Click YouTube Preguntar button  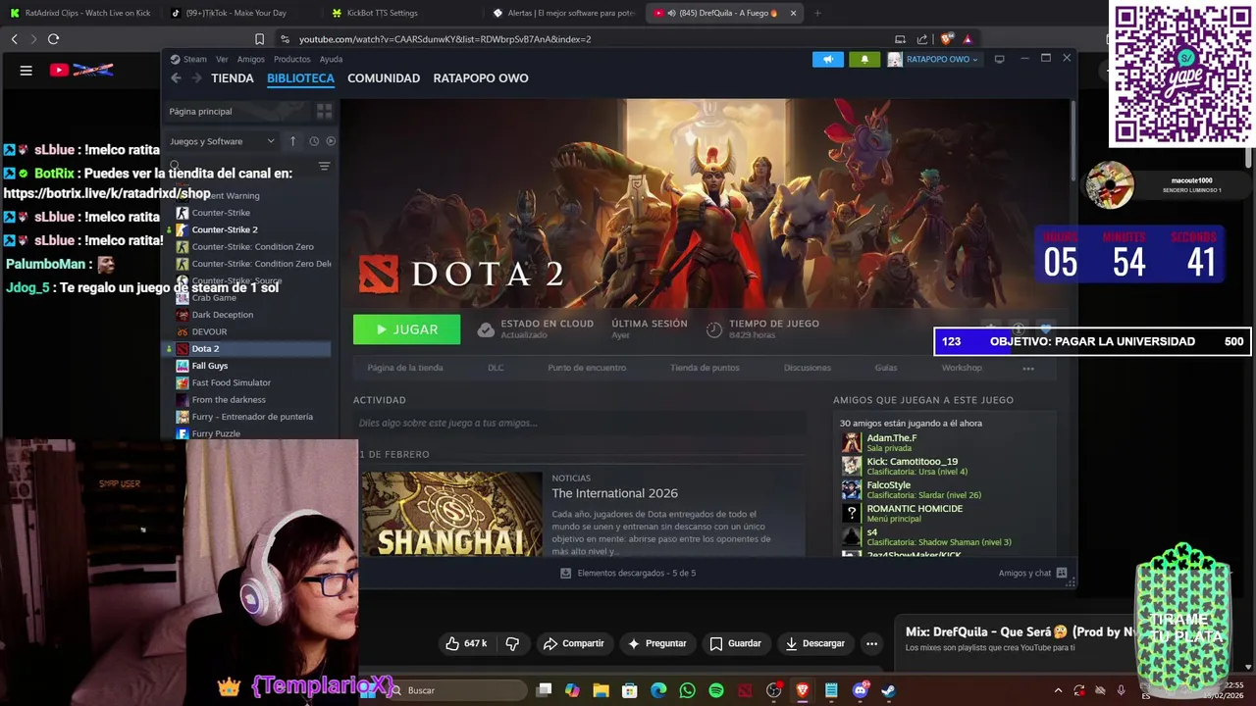[x=656, y=643]
